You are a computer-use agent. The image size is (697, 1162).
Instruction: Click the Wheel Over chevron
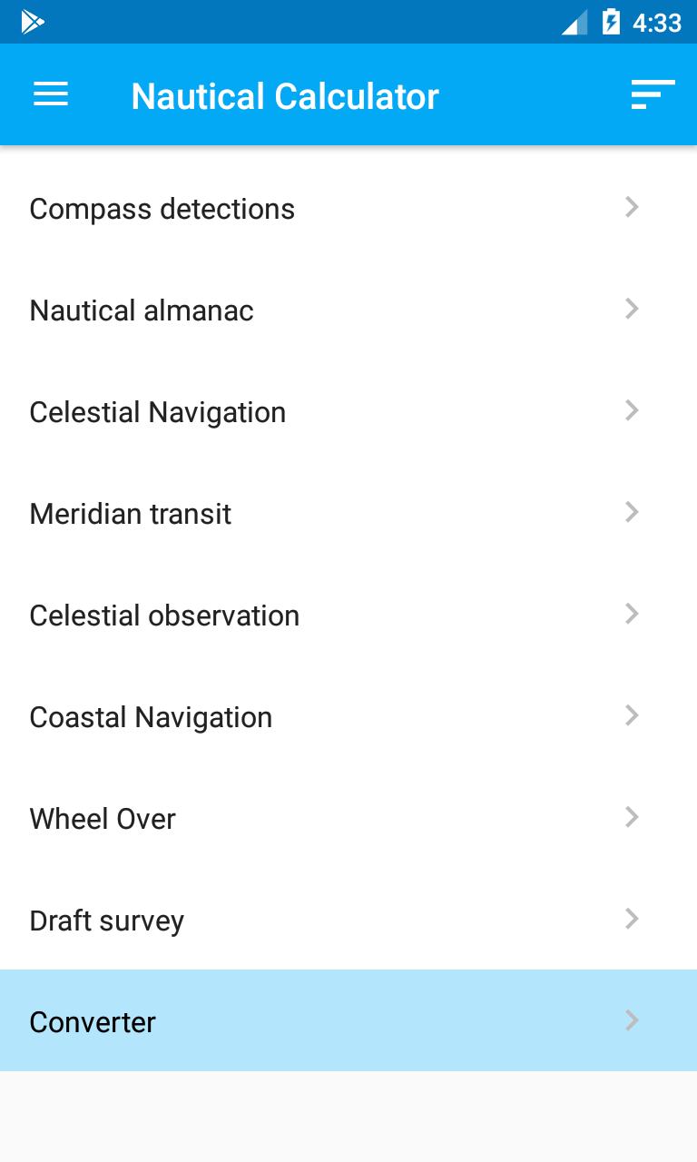633,818
